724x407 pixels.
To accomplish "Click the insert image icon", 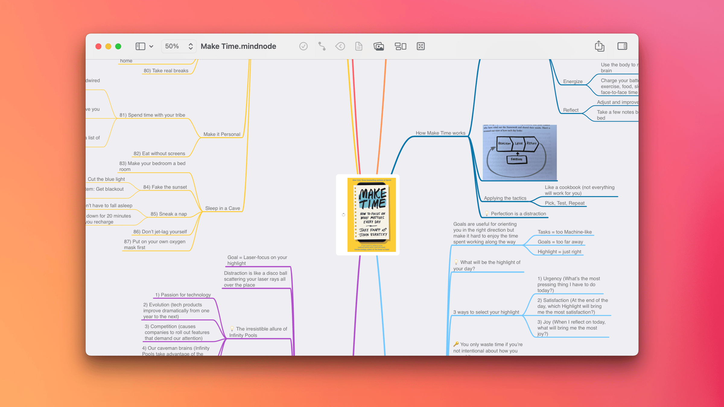I will pyautogui.click(x=379, y=46).
